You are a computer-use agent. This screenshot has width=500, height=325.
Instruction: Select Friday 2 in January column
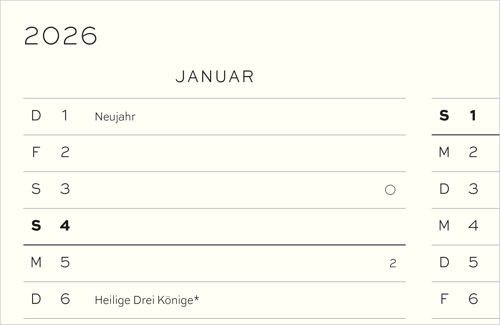[65, 152]
